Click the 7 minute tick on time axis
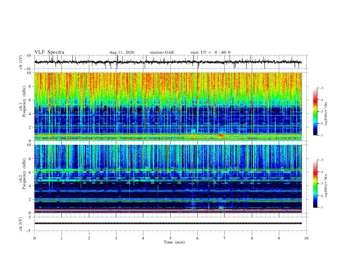345x267 pixels. coord(225,238)
